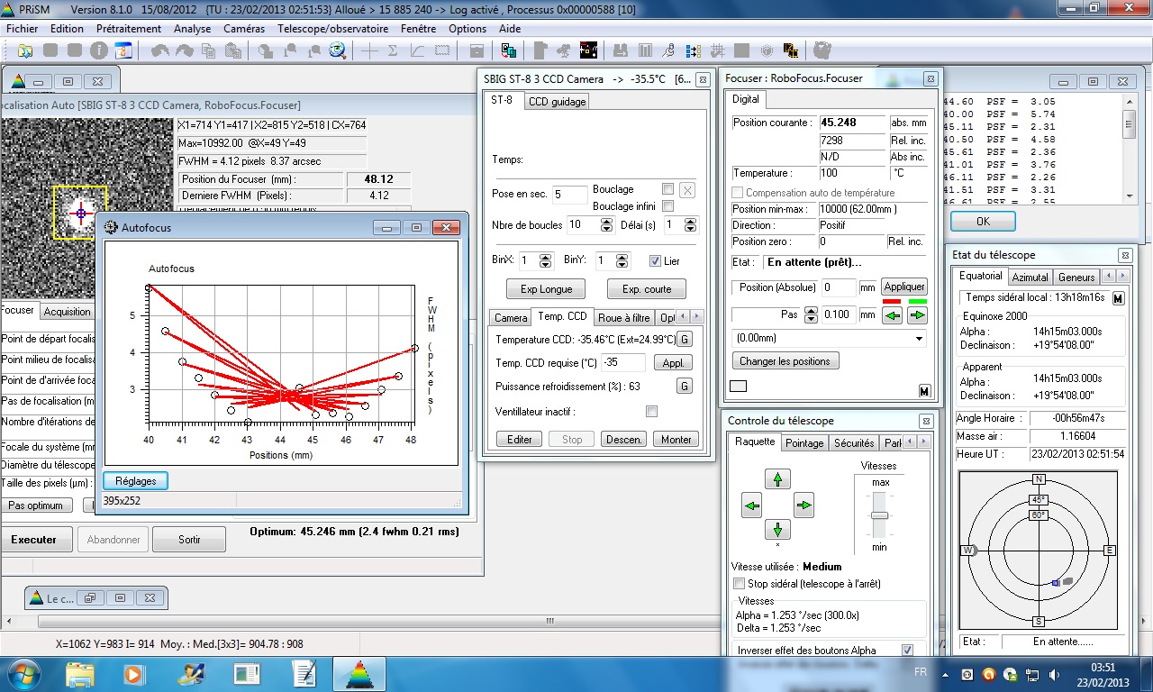
Task: Move telescope up with the green up arrow
Action: coord(777,479)
